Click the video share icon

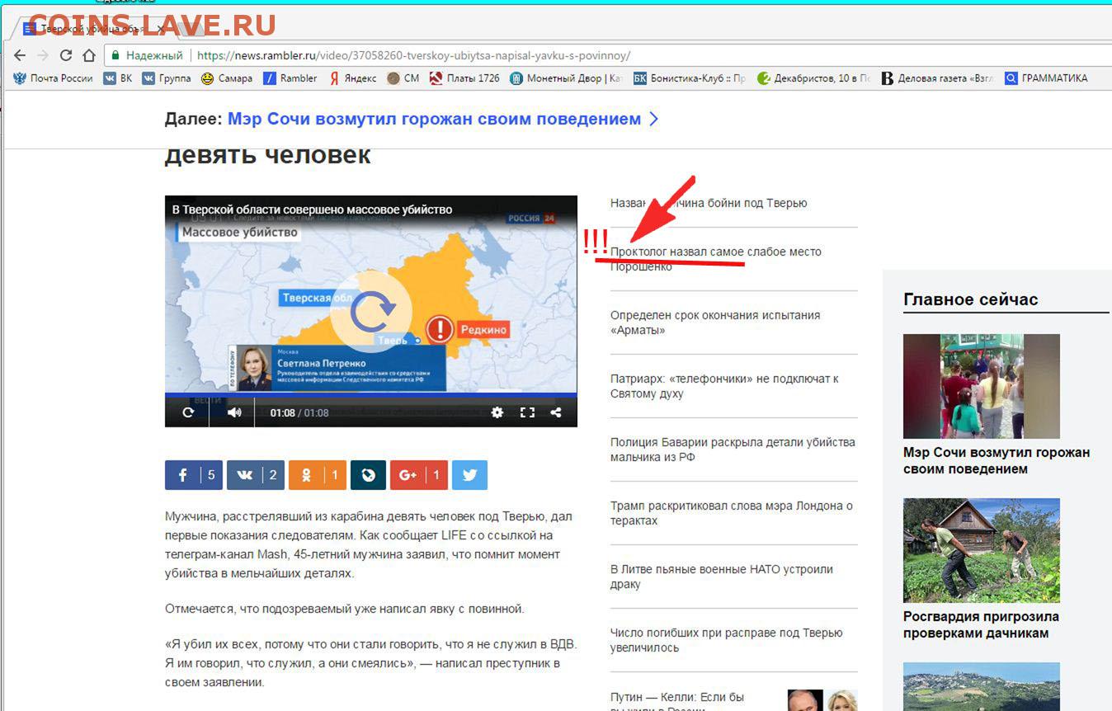pyautogui.click(x=556, y=412)
